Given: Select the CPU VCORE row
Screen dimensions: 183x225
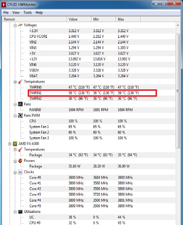Looking at the screenshot, I should pos(102,36).
